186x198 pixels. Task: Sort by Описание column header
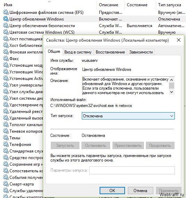point(109,5)
